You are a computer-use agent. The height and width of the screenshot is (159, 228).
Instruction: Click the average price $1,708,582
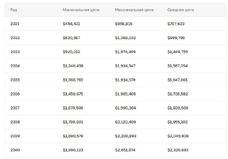[178, 94]
